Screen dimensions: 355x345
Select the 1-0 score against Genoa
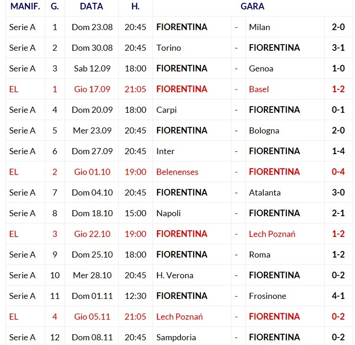(x=338, y=69)
